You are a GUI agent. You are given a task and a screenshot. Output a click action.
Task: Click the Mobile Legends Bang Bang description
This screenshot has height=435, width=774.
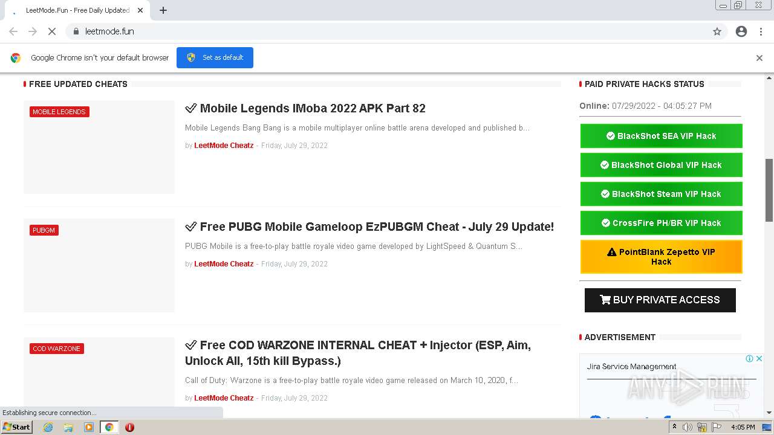[x=357, y=128]
